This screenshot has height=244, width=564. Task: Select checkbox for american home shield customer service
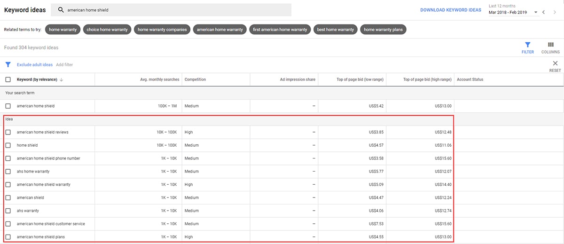[8, 224]
